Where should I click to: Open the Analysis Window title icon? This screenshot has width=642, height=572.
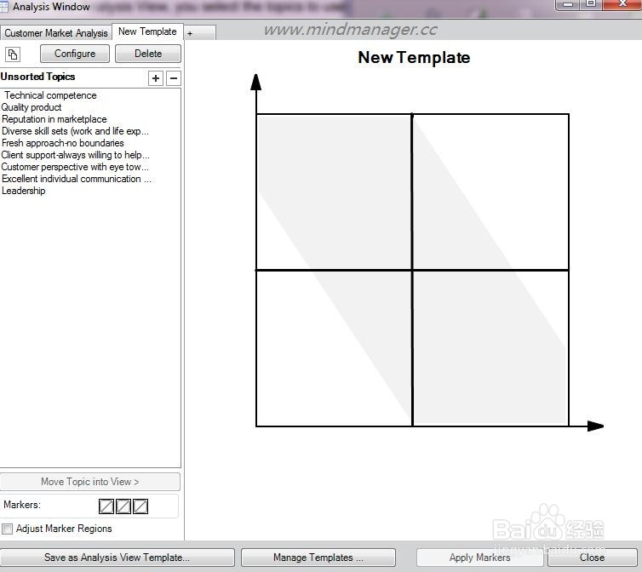pyautogui.click(x=3, y=7)
